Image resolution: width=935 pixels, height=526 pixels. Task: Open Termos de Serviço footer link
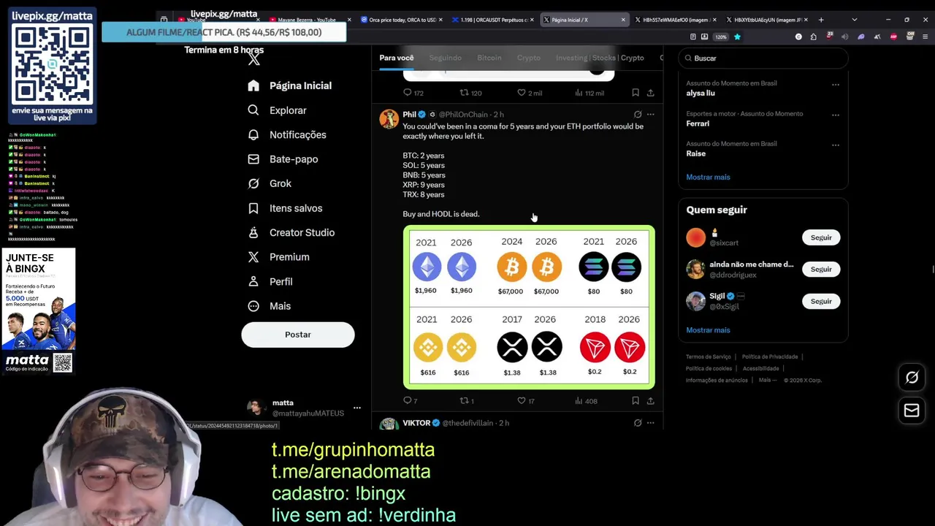pyautogui.click(x=708, y=357)
